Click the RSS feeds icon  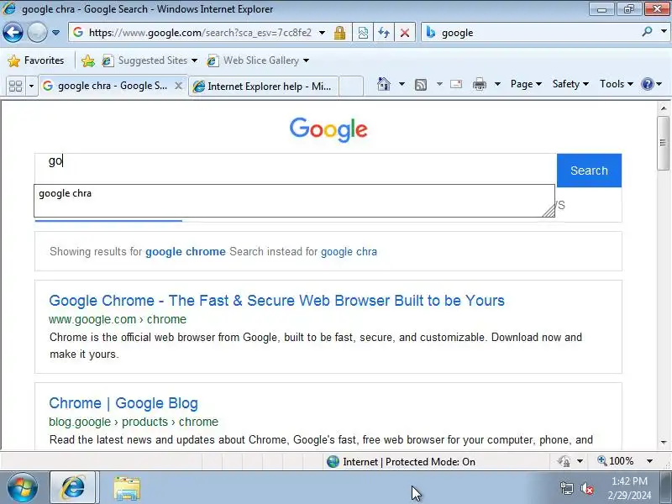coord(421,85)
